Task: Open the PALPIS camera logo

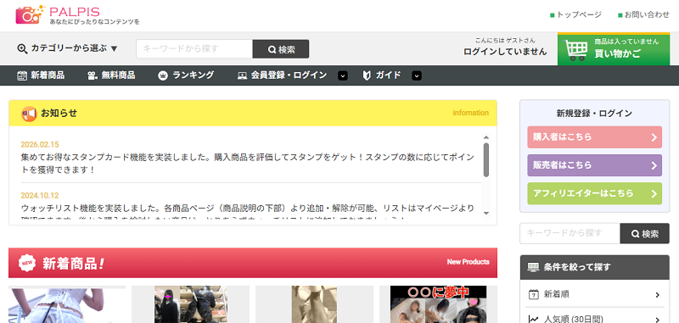Action: coord(30,14)
